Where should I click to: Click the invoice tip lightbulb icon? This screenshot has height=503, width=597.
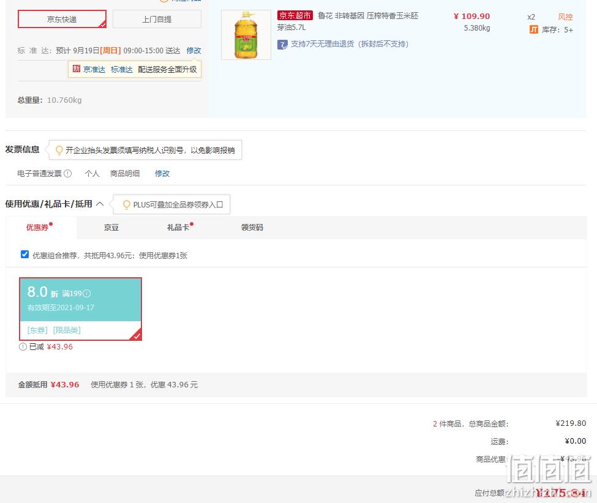(x=59, y=151)
